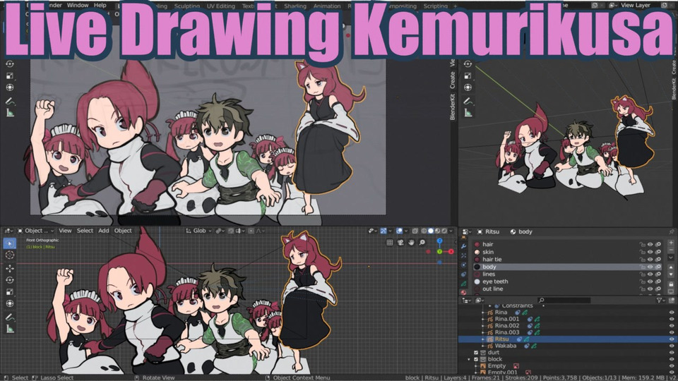Expand the Constraints row in outliner

(490, 306)
